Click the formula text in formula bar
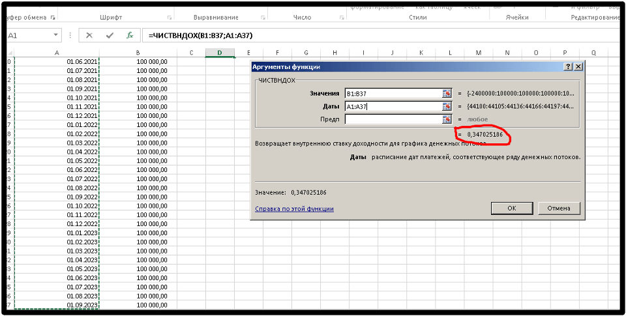Screen dimensions: 626x316 tap(201, 35)
